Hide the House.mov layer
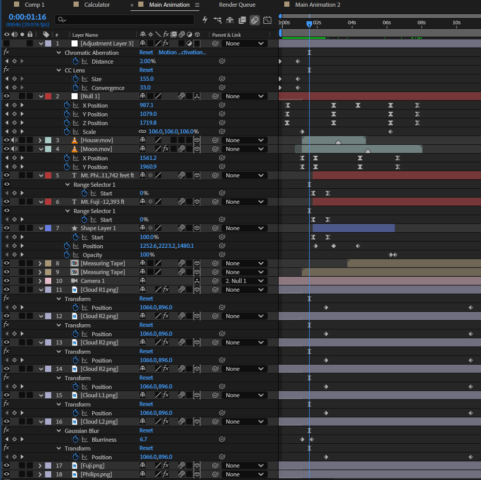Image resolution: width=481 pixels, height=480 pixels. [x=6, y=140]
